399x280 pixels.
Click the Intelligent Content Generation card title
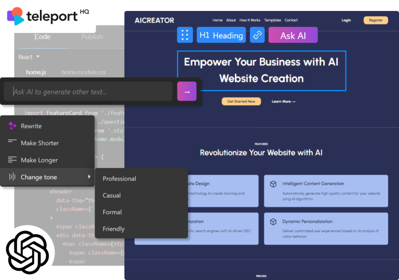point(313,184)
